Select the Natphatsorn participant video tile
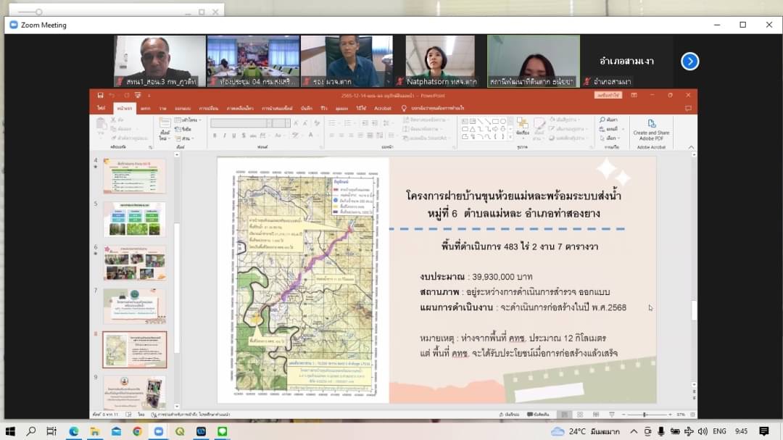The image size is (783, 440). (x=440, y=61)
